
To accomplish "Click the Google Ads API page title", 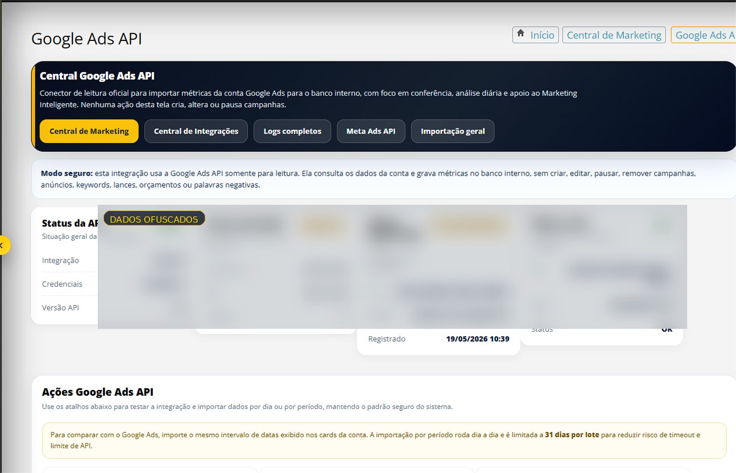I will 87,39.
